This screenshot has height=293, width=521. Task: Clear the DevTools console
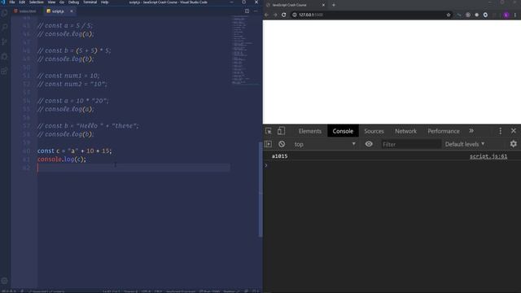282,144
